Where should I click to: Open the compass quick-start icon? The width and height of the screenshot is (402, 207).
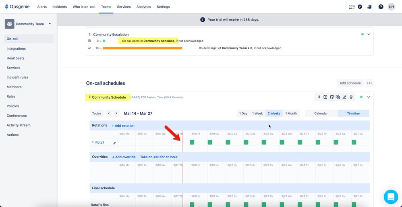click(360, 7)
